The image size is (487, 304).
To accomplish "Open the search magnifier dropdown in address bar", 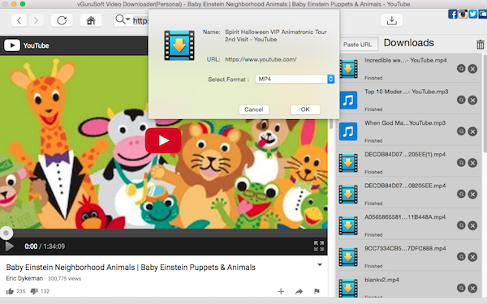I will pos(123,19).
